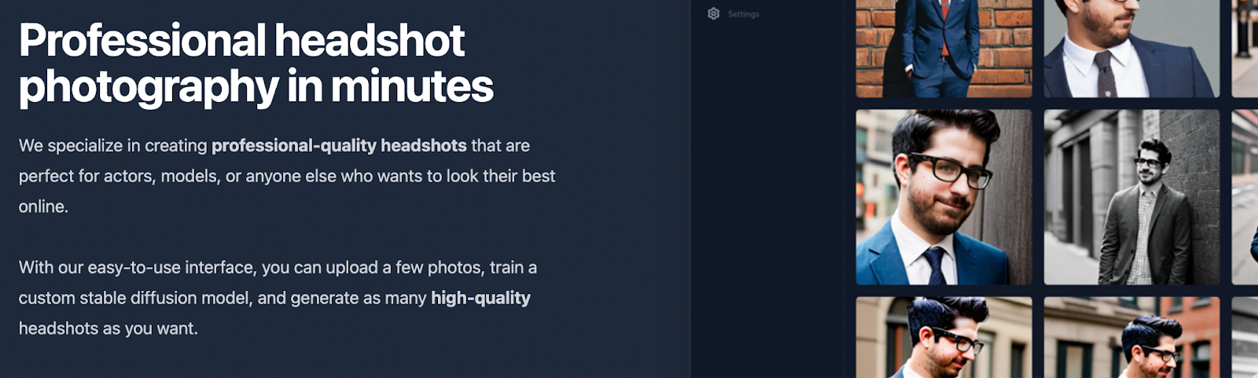Click the "Professional headshot" heading line
This screenshot has width=1258, height=378.
coord(242,41)
